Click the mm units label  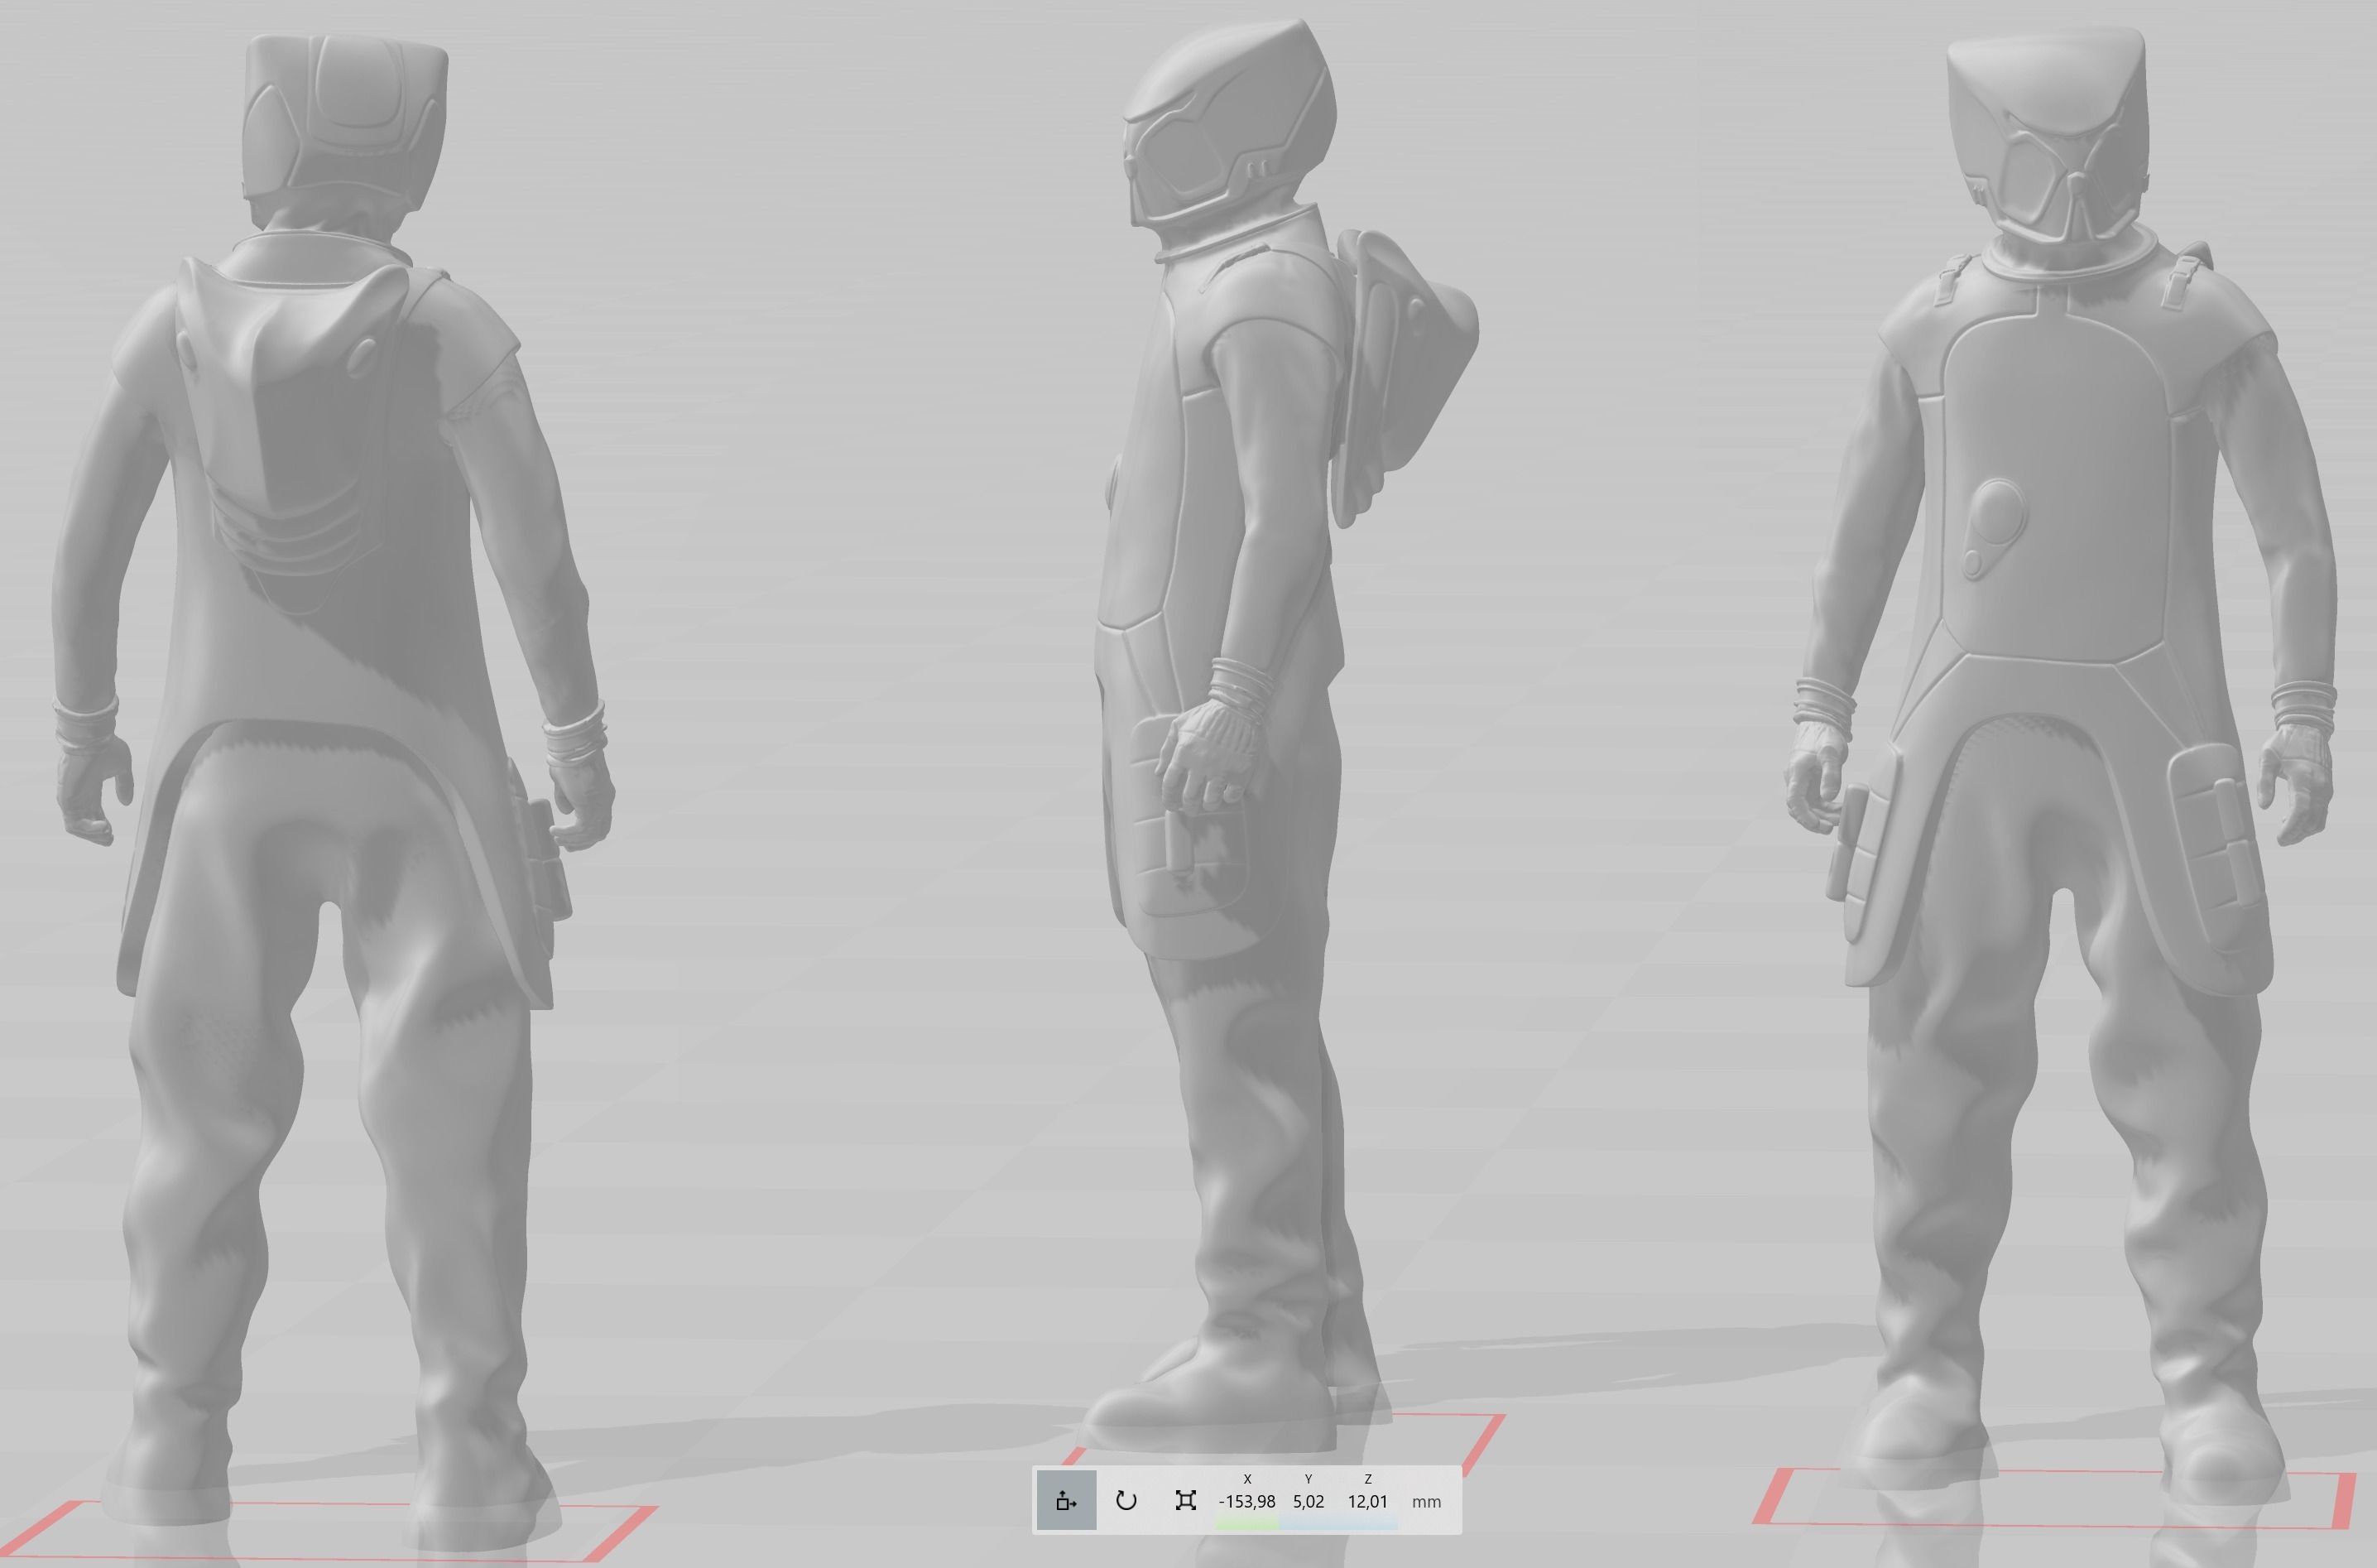1426,1502
